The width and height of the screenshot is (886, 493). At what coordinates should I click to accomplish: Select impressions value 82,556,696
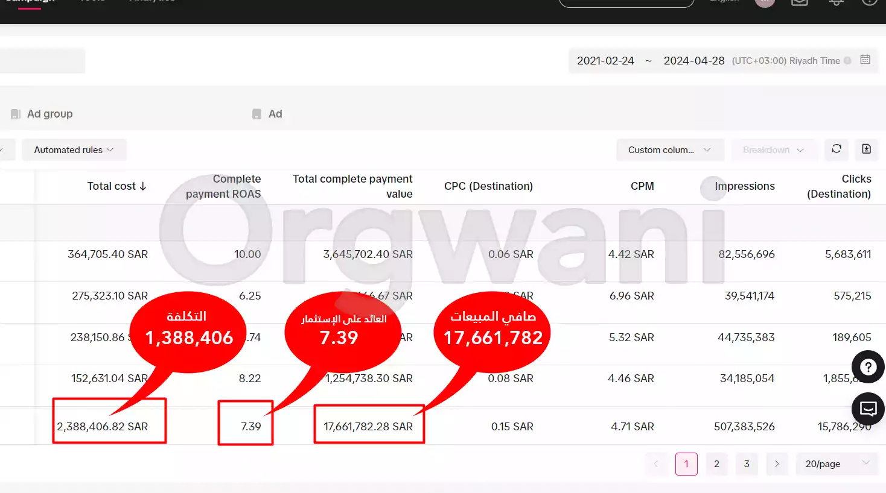[747, 254]
